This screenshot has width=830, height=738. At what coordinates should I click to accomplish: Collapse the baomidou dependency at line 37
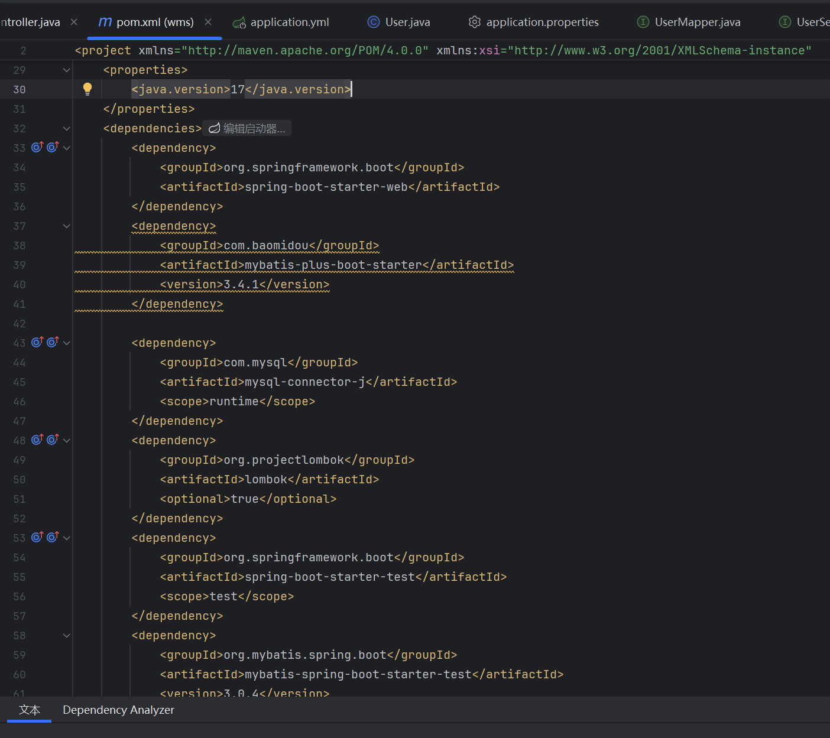point(67,226)
